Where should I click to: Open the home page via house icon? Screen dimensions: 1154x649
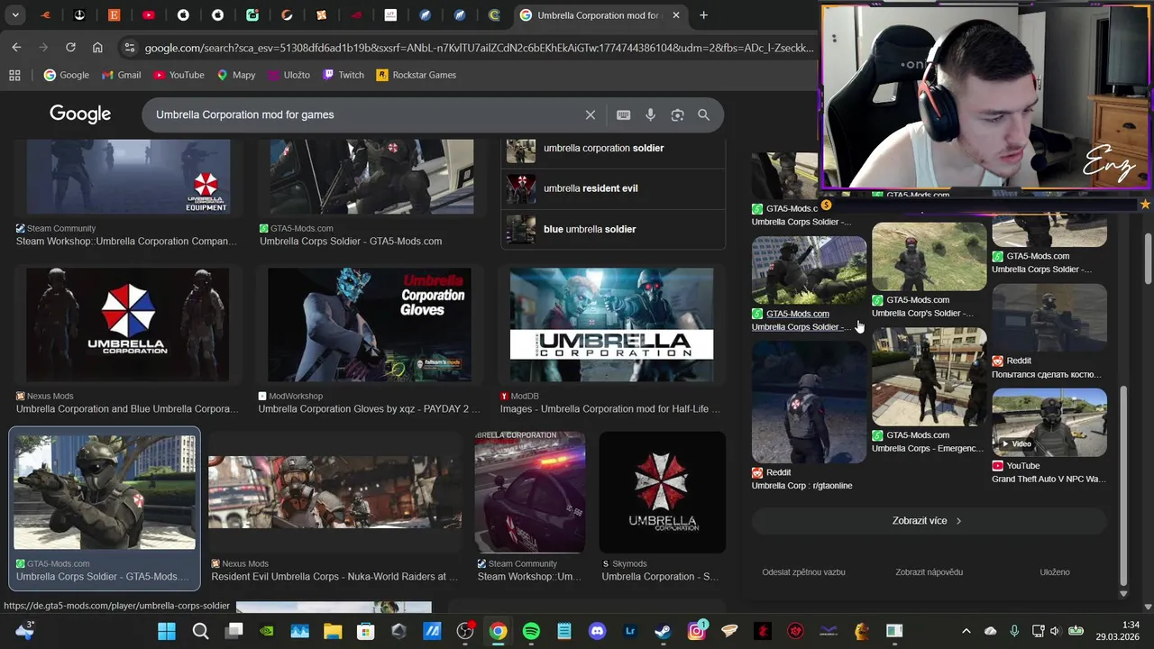(97, 47)
